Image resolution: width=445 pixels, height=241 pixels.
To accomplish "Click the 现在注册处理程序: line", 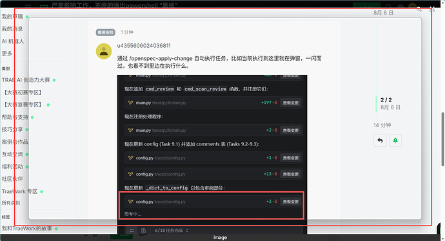I will click(144, 116).
